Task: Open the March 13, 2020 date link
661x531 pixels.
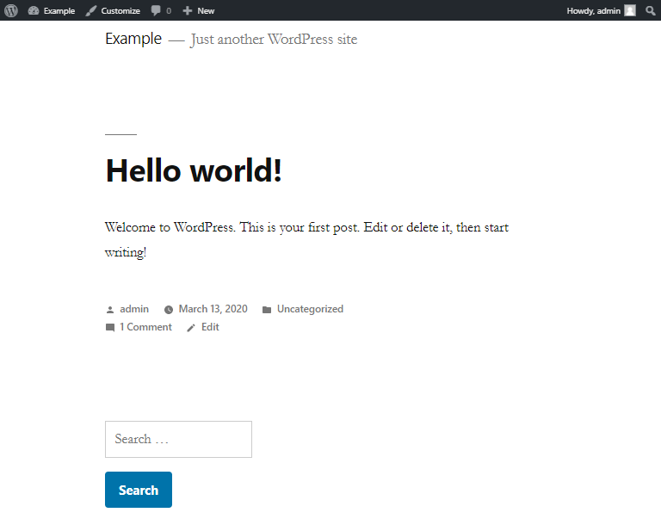Action: point(213,309)
